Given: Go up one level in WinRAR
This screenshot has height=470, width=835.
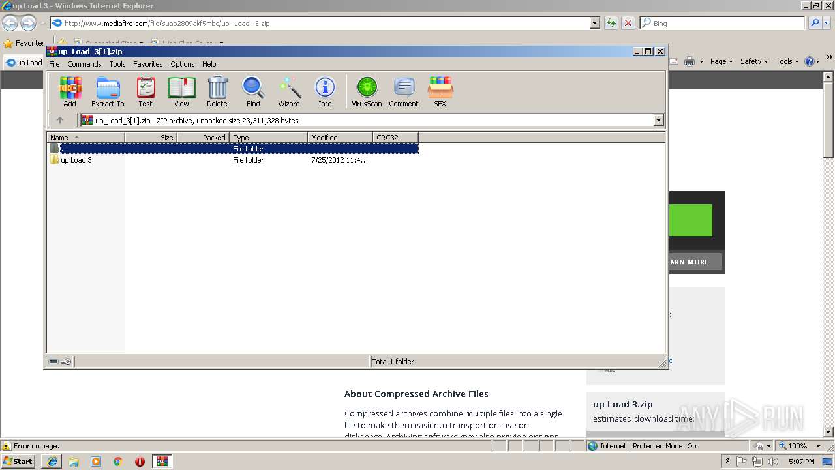Looking at the screenshot, I should coord(60,120).
